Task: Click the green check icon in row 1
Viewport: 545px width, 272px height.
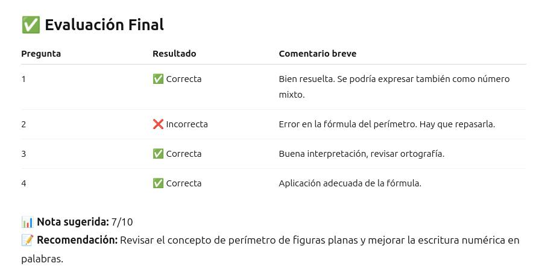Action: coord(158,79)
